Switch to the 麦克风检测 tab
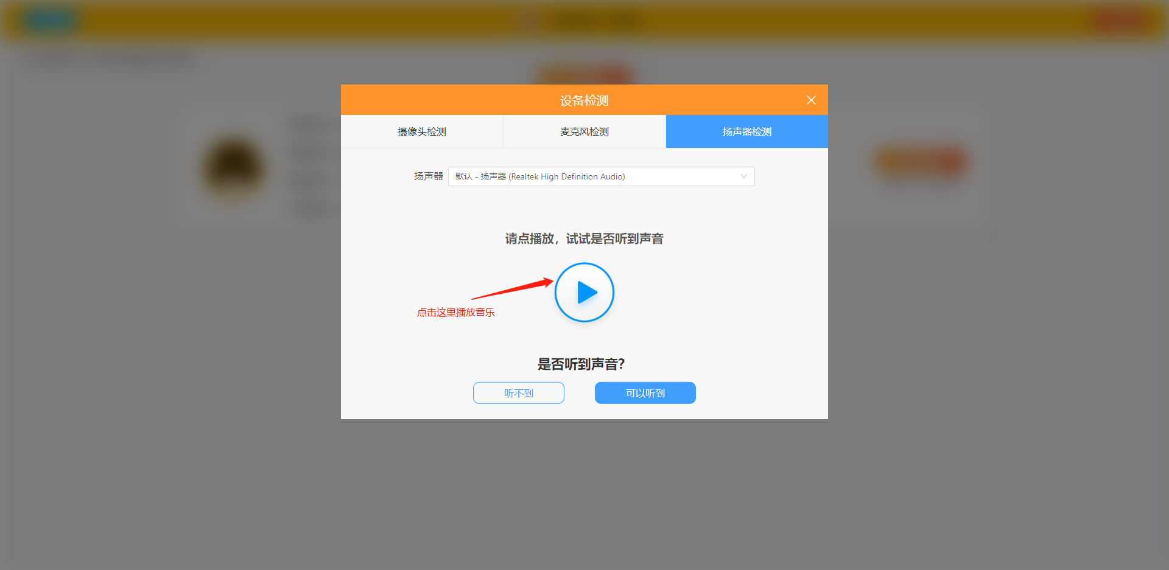The image size is (1169, 570). (584, 131)
